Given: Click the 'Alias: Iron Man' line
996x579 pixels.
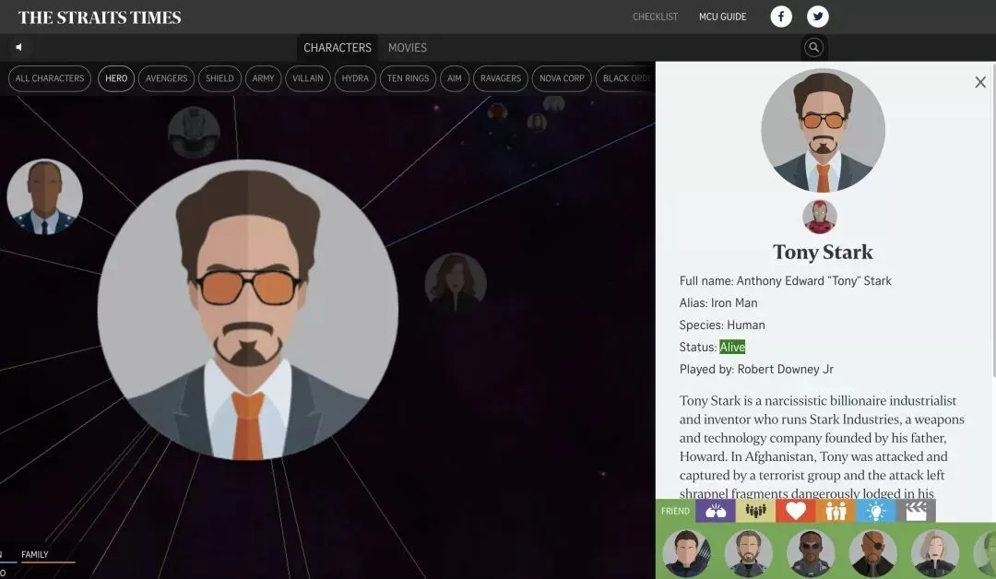Looking at the screenshot, I should coord(718,302).
